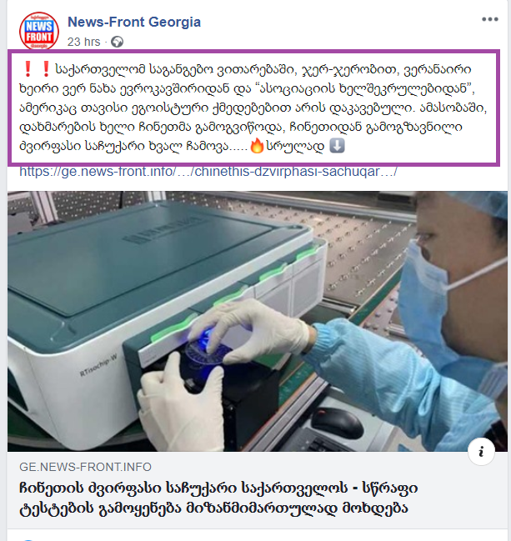Click the 23 hrs post timestamp

83,42
